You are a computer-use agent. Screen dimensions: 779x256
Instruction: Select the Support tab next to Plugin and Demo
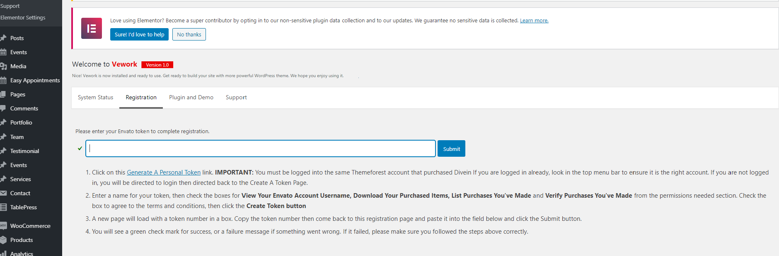(x=236, y=98)
